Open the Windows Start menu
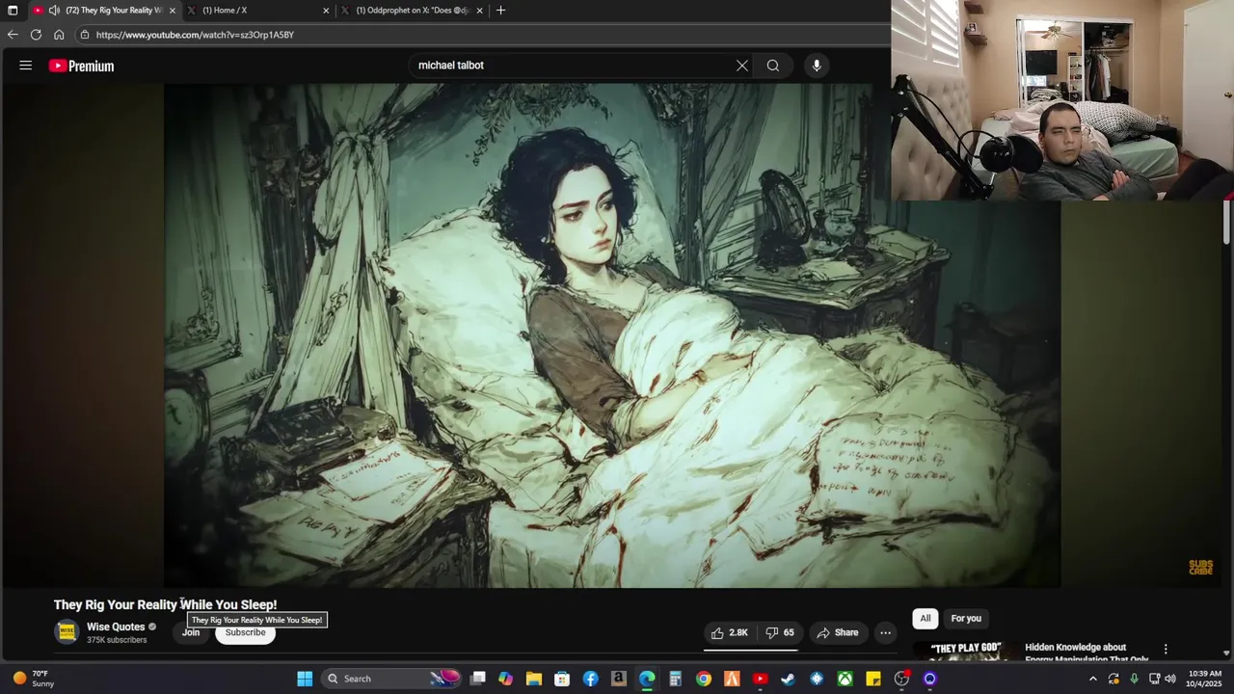 305,679
